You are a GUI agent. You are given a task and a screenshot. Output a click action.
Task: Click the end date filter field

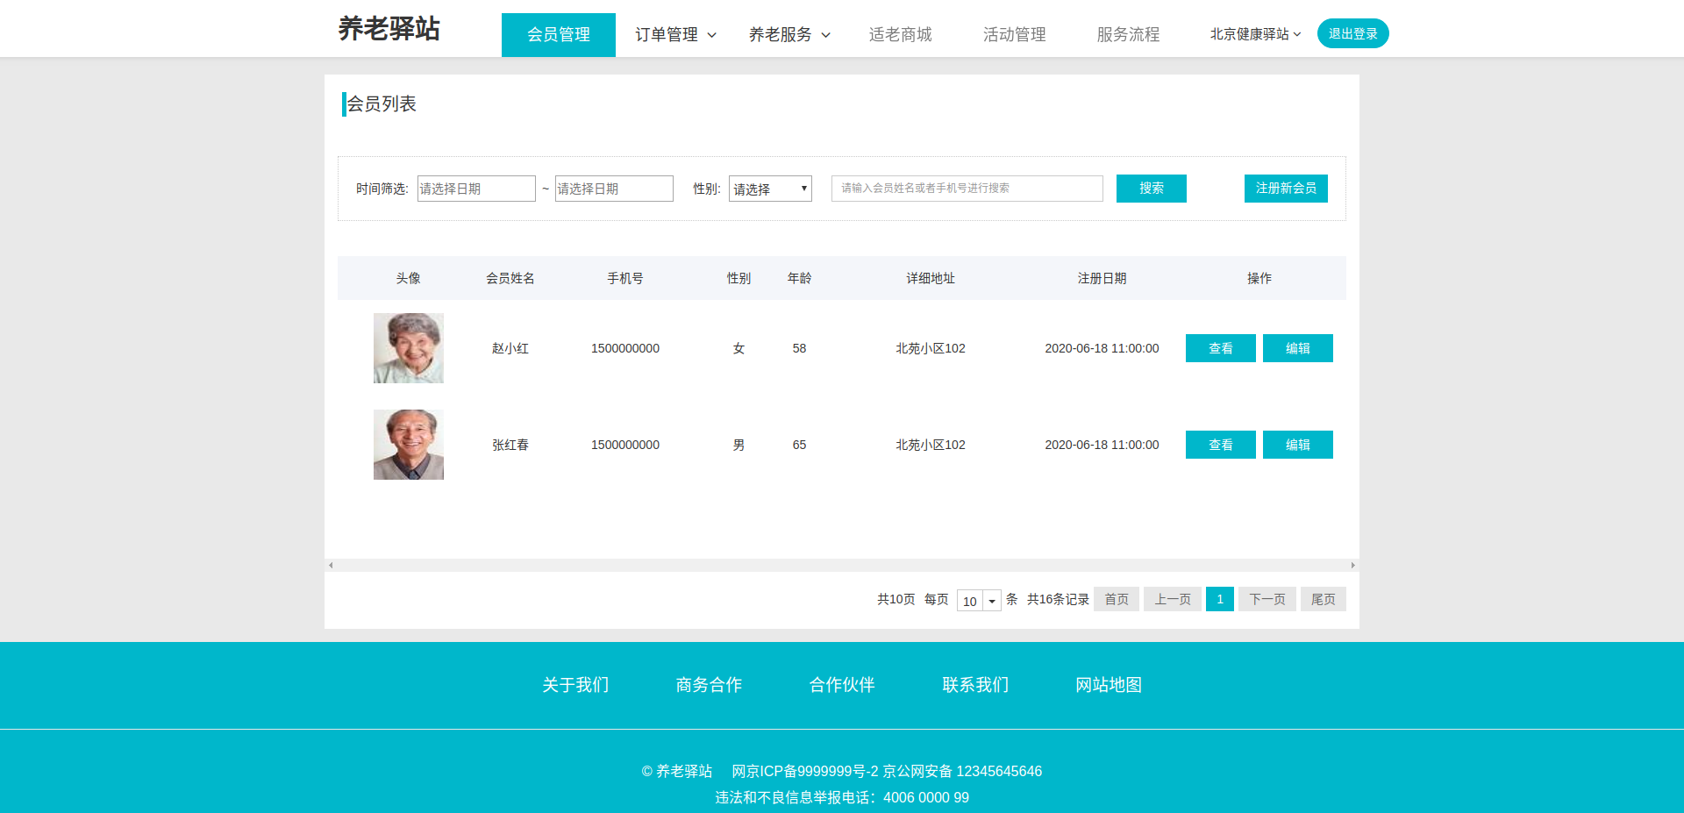(614, 189)
